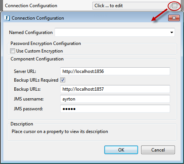Screen dimensions: 184x164
Task: Focus the JMS username field
Action: (x=115, y=99)
